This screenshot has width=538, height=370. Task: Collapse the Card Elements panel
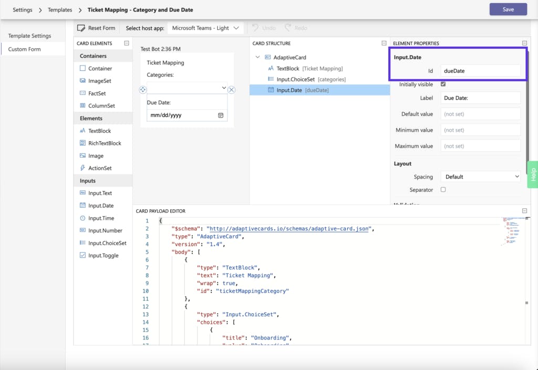(127, 44)
